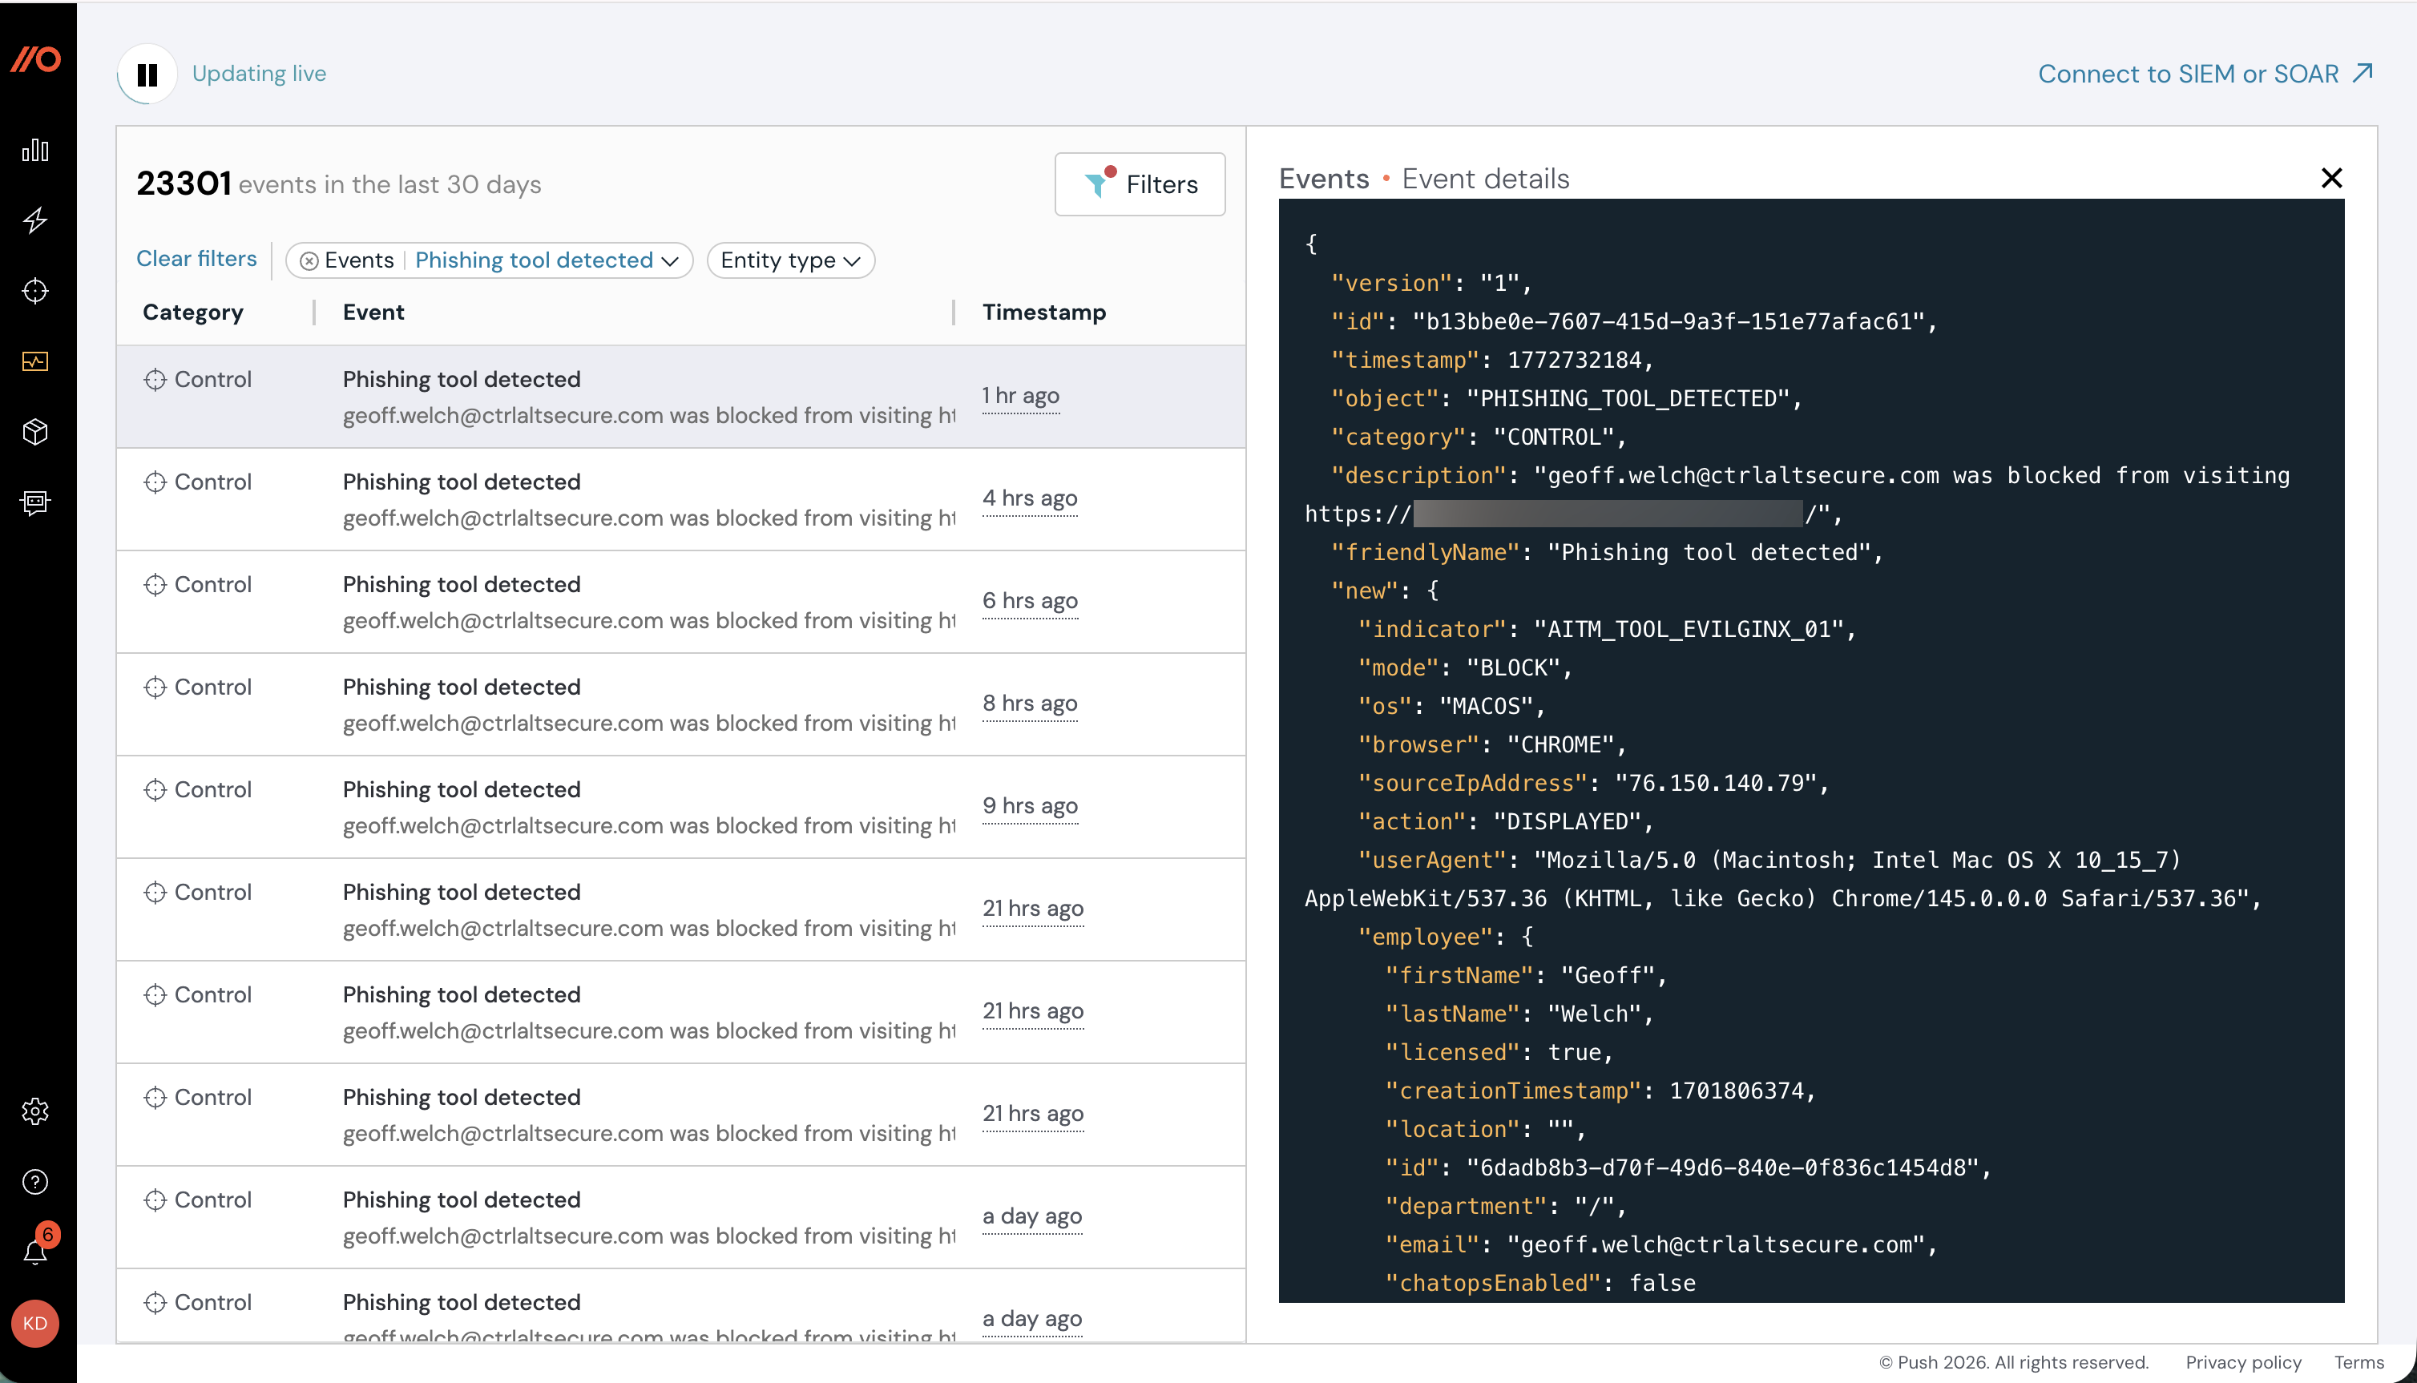Viewport: 2417px width, 1383px height.
Task: Click the KD avatar badge
Action: tap(35, 1323)
